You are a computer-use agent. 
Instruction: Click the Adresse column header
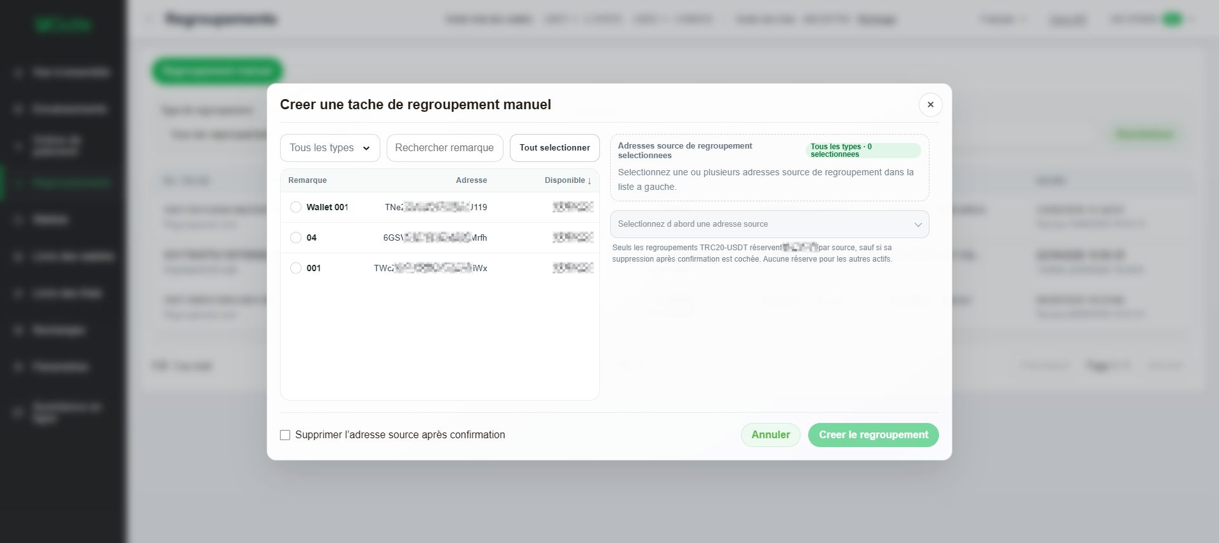tap(471, 180)
